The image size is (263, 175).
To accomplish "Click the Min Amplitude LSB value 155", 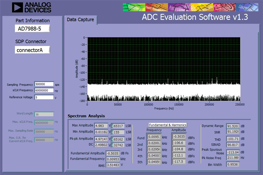I will (x=118, y=132).
